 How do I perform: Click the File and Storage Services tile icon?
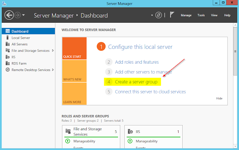pyautogui.click(x=68, y=131)
